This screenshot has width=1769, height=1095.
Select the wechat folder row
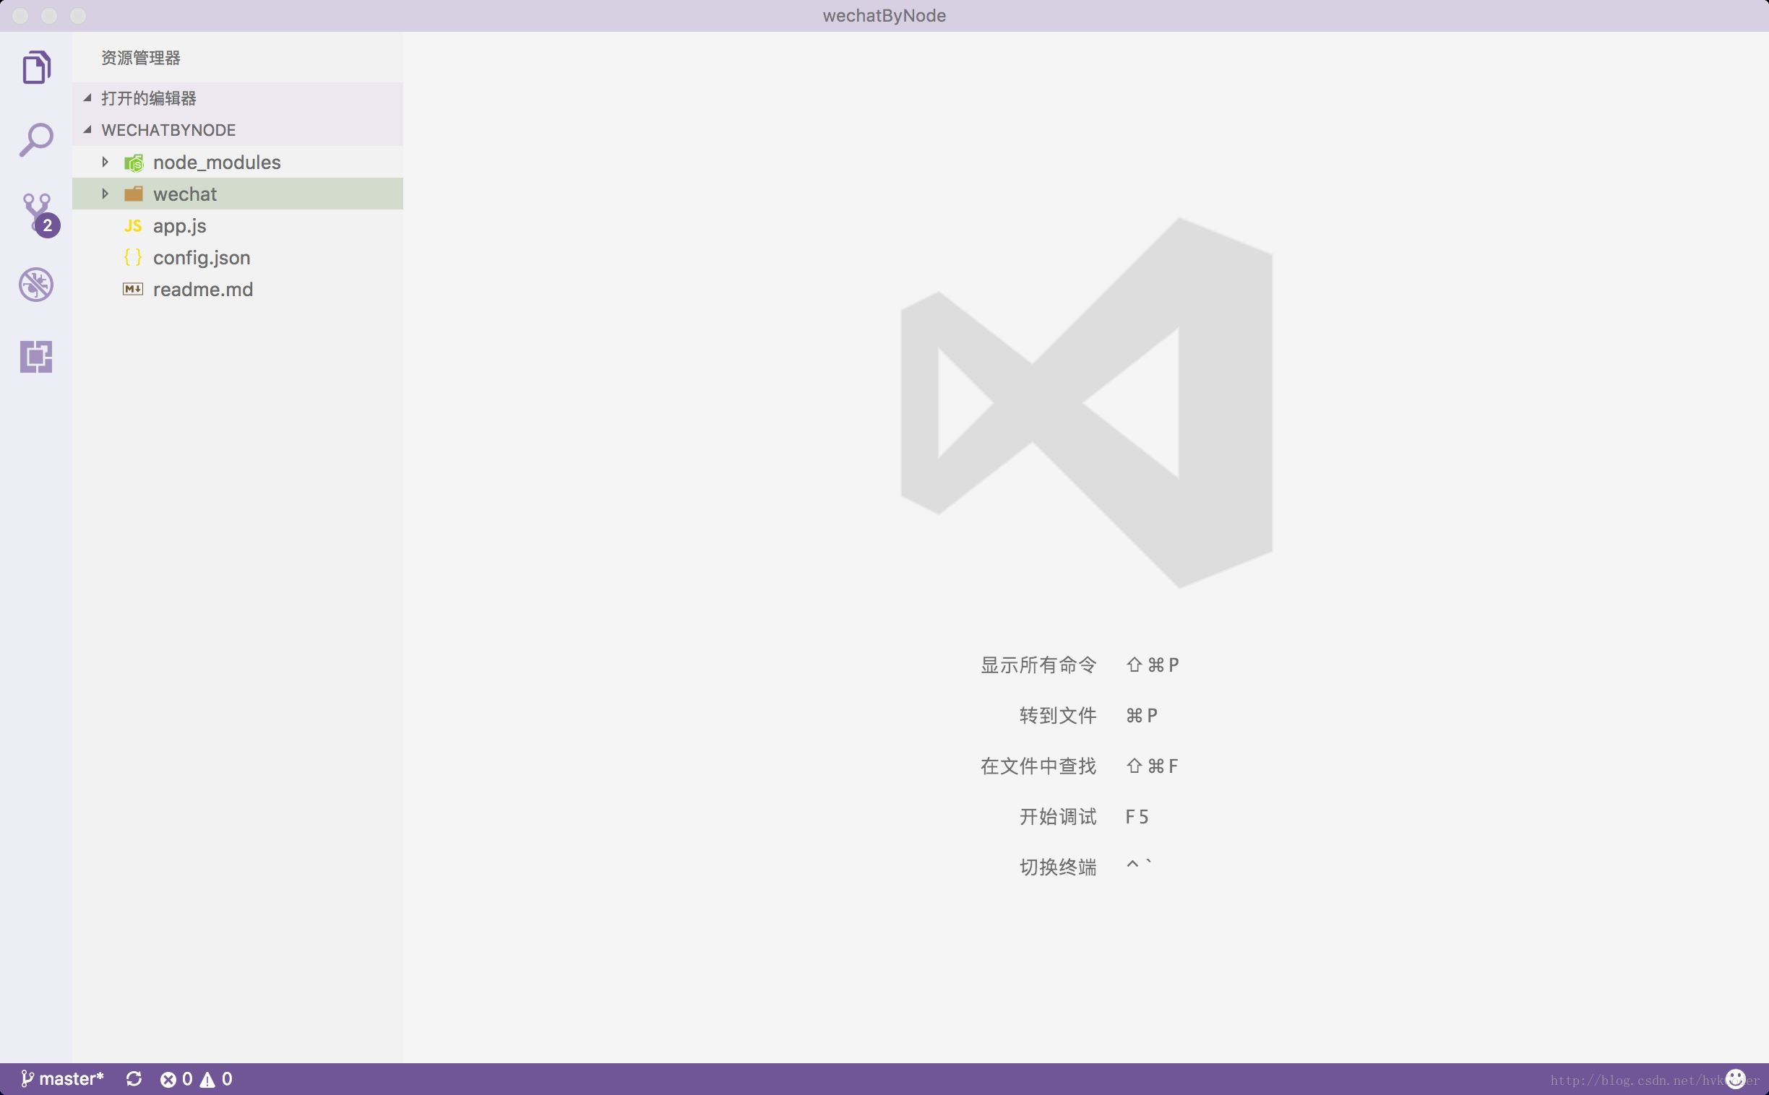238,194
